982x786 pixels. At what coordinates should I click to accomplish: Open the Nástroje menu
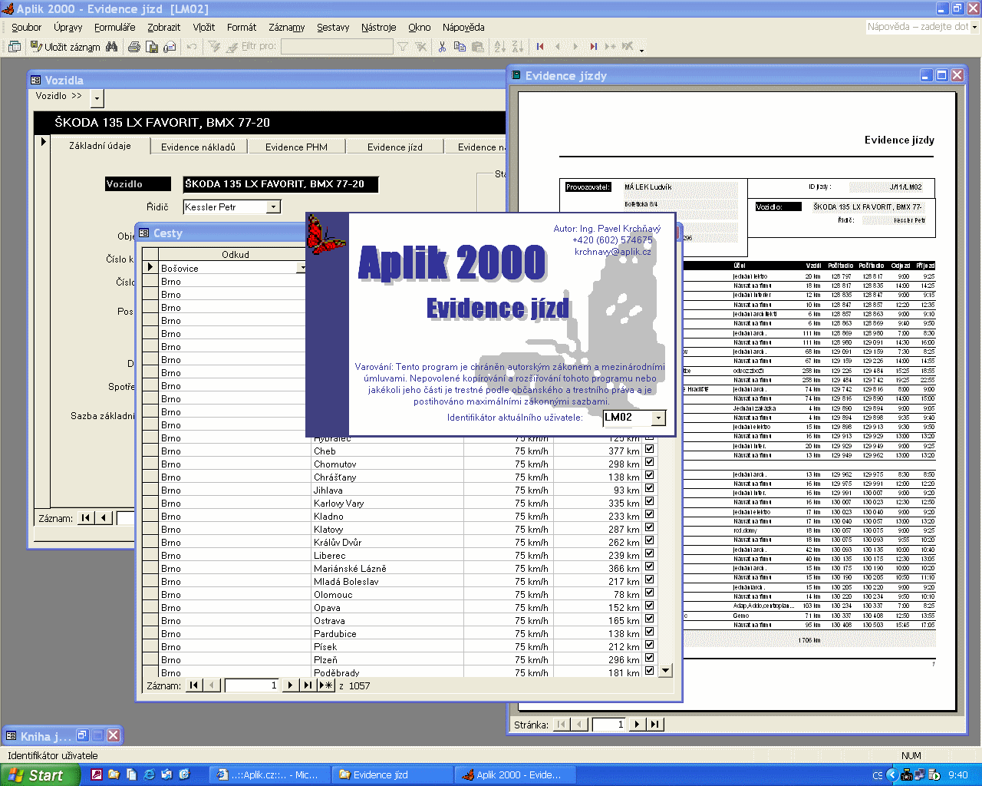(378, 27)
